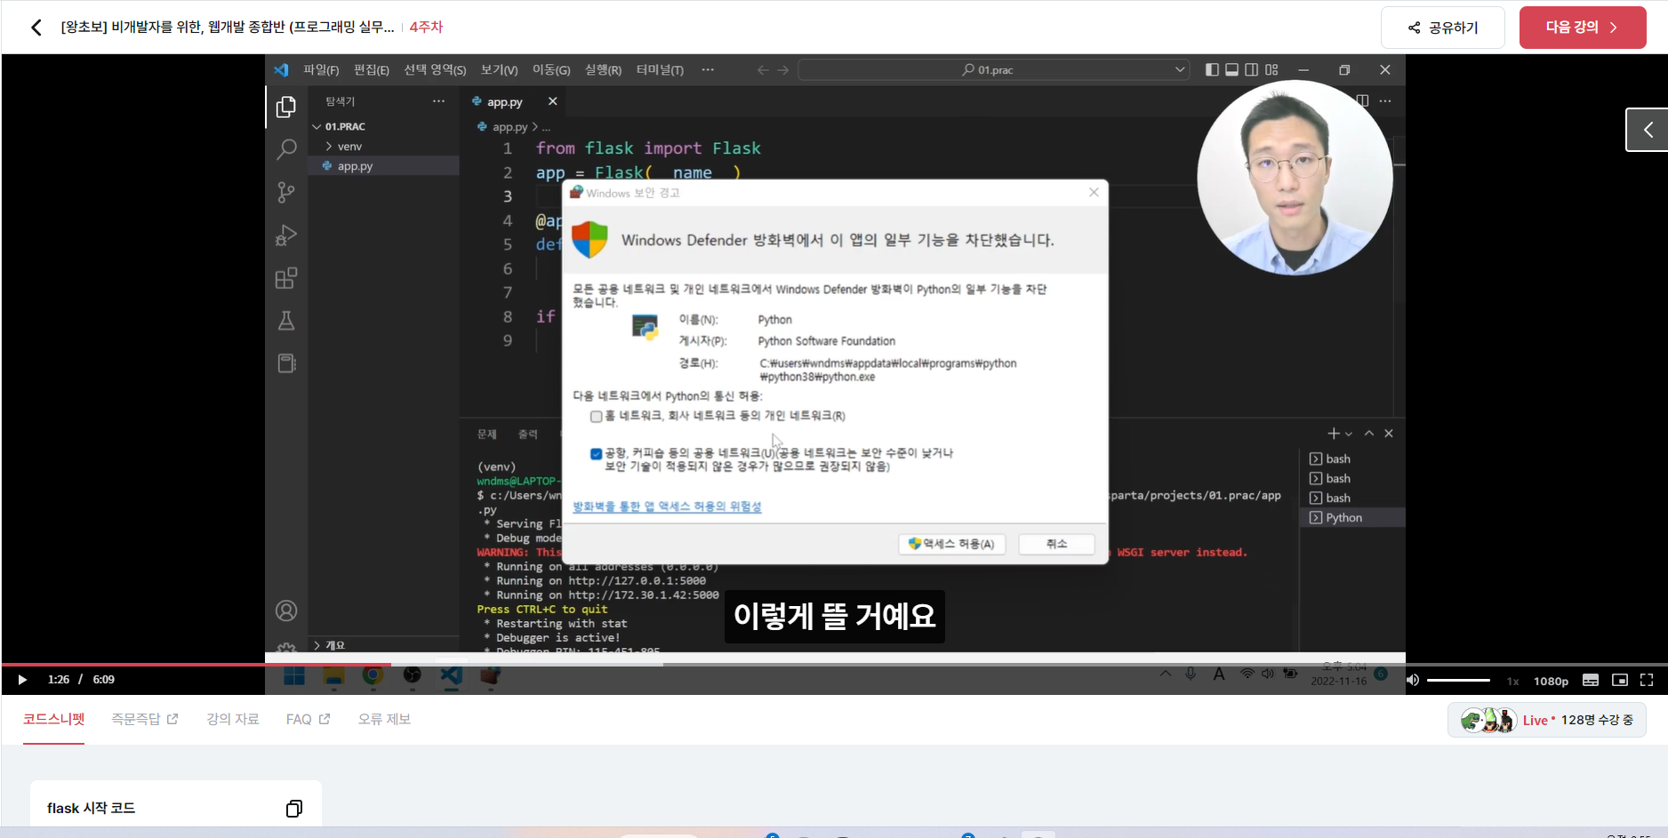Click Live 128명 수강 중 badge
1668x838 pixels.
pyautogui.click(x=1547, y=720)
